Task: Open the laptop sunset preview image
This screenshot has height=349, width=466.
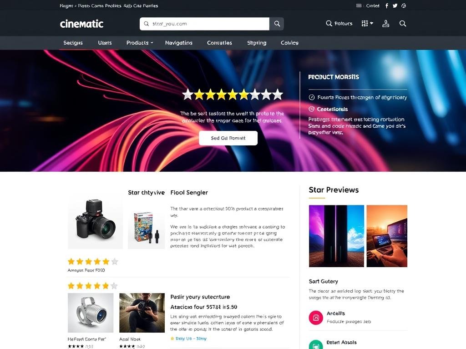Action: coord(387,236)
